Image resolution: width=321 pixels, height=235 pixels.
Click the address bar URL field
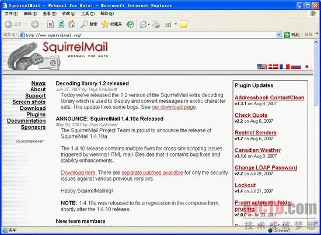148,35
